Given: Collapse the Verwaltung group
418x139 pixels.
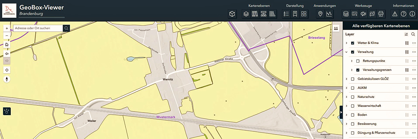Looking at the screenshot, I should pos(347,52).
